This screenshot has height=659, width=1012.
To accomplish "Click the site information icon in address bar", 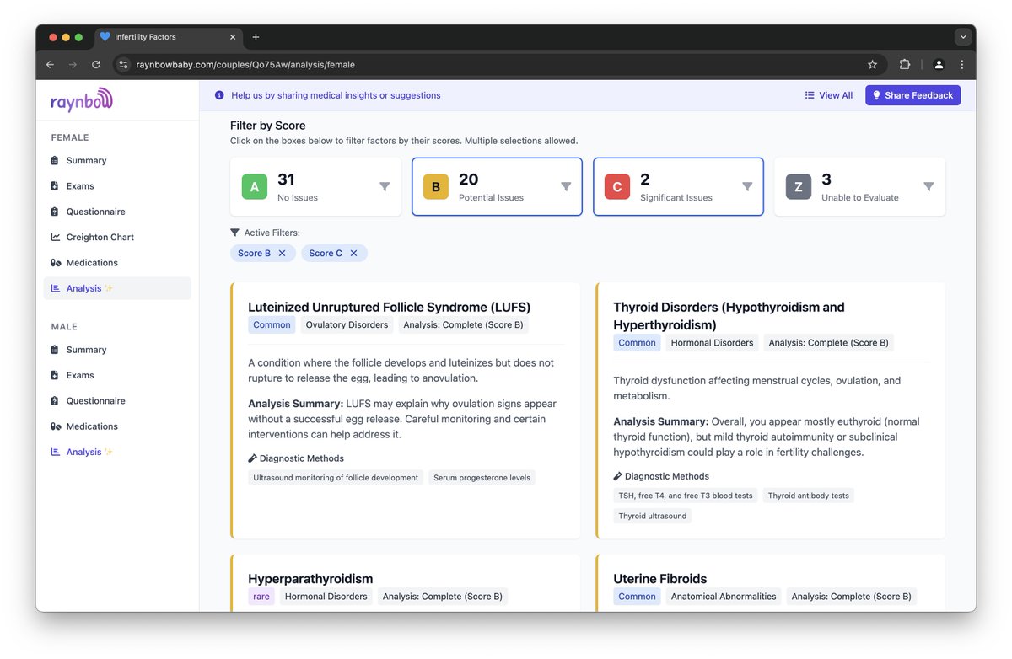I will pos(123,64).
